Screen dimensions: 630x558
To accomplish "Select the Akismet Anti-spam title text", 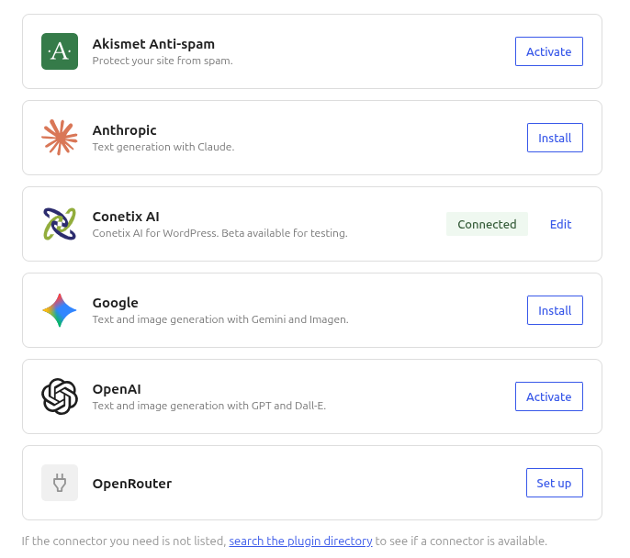I will pyautogui.click(x=153, y=44).
